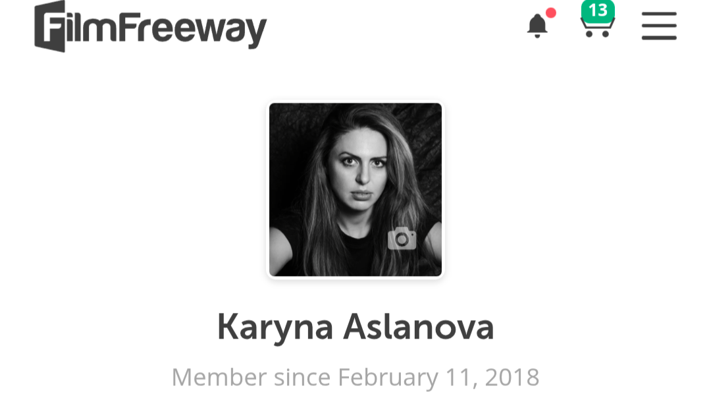Go home via the FilmFreeway logo
The height and width of the screenshot is (402, 711).
(x=151, y=27)
